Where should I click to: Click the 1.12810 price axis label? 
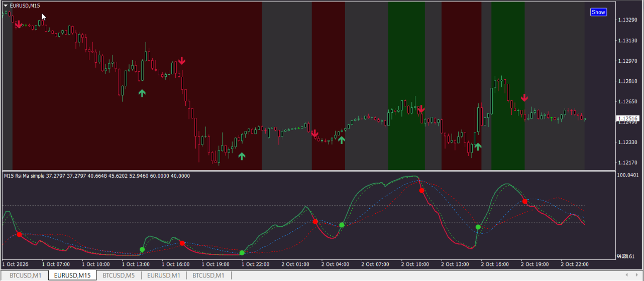pyautogui.click(x=628, y=81)
